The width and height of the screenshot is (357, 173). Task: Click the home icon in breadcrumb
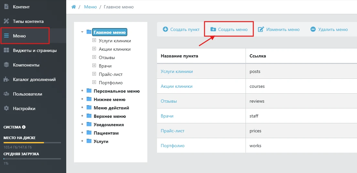click(74, 7)
